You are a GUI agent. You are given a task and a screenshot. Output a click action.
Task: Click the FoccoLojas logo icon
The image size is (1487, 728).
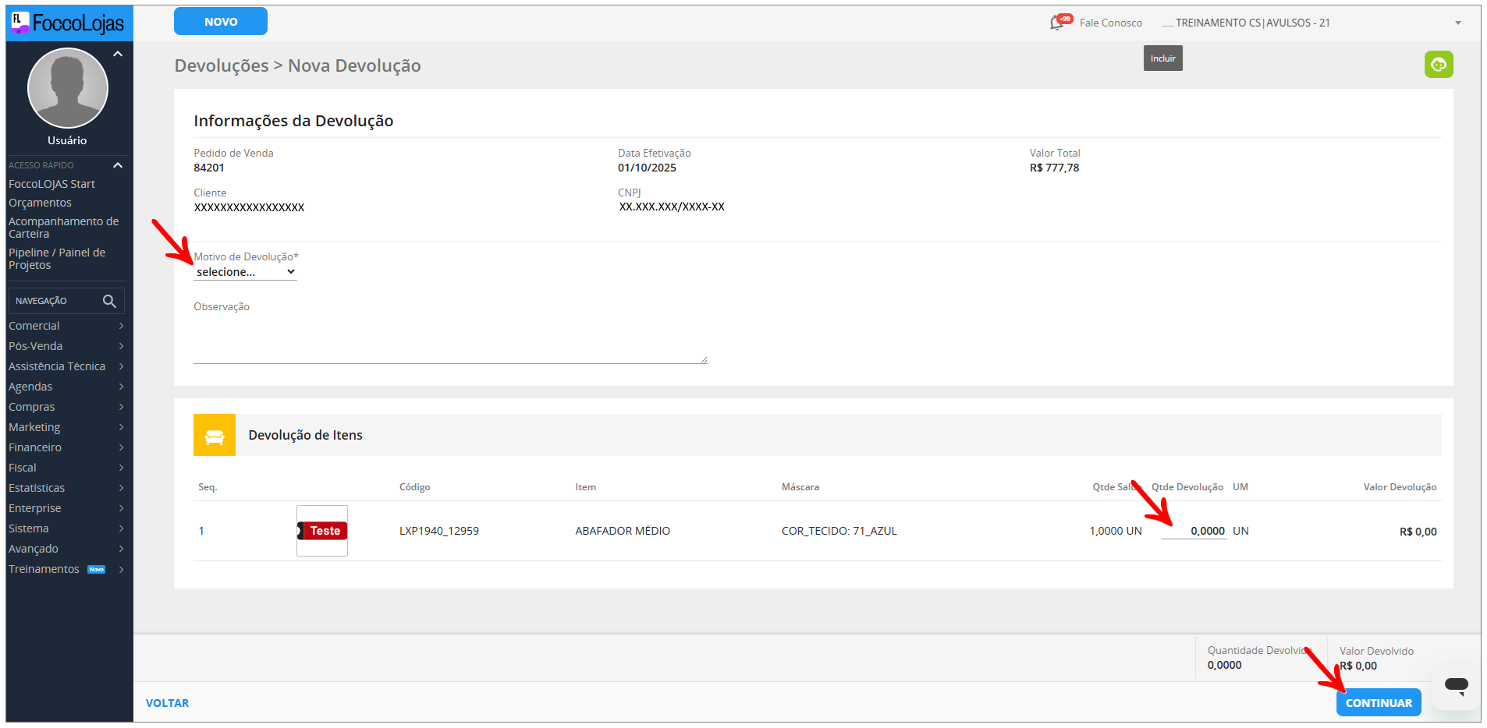pyautogui.click(x=20, y=23)
